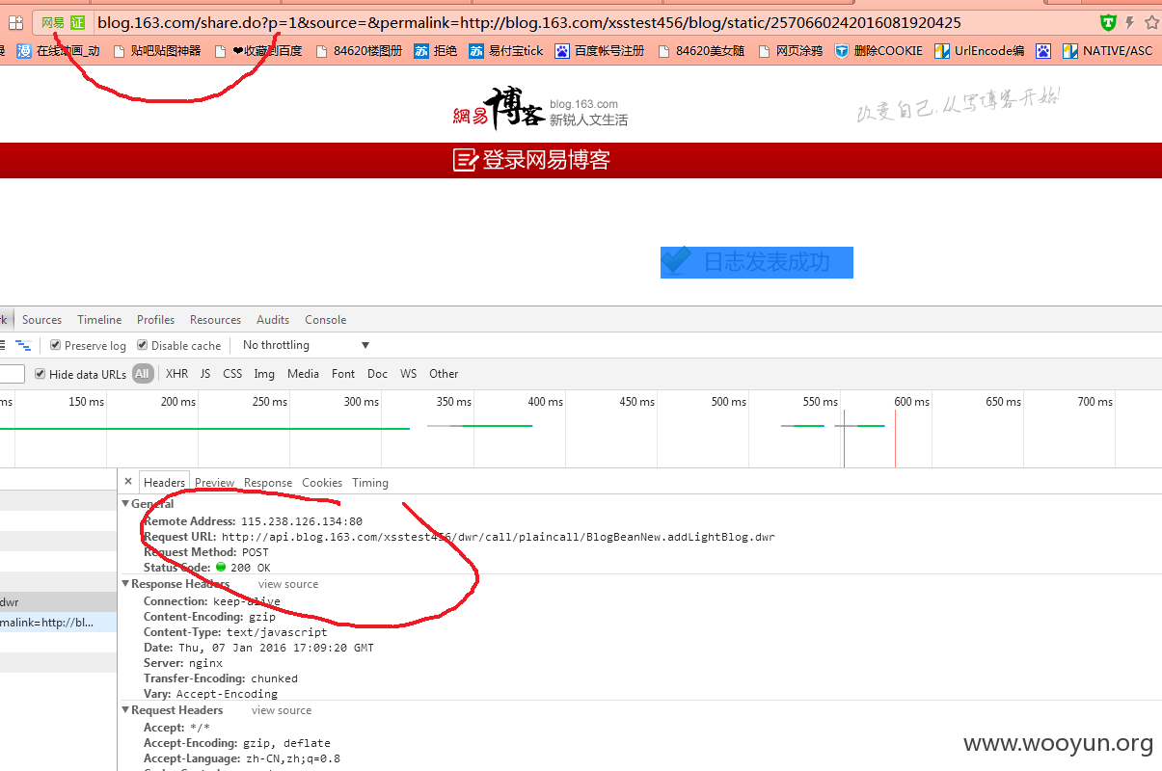Open the 在线动画_动 bookmark
Screen dimensions: 1162x771
click(x=59, y=51)
